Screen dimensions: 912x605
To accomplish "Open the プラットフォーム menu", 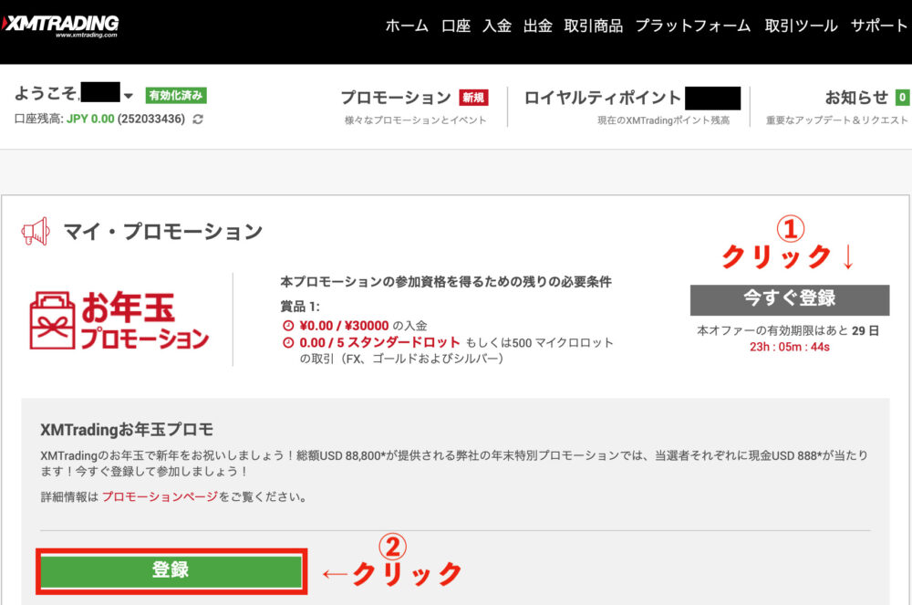I will pyautogui.click(x=692, y=26).
